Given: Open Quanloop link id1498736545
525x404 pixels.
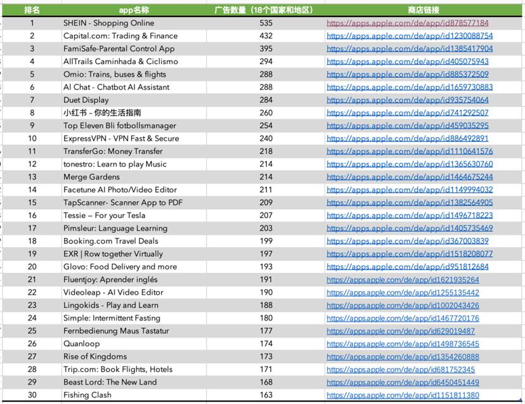Looking at the screenshot, I should [x=403, y=344].
